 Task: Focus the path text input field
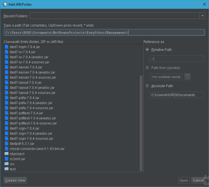click(x=104, y=33)
